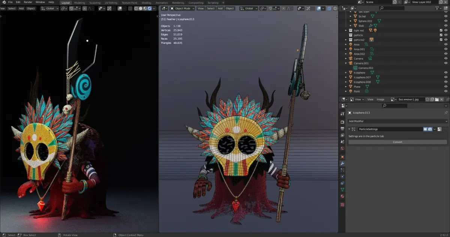This screenshot has width=450, height=237.
Task: Select solid viewport shading in left viewport
Action: click(x=141, y=8)
